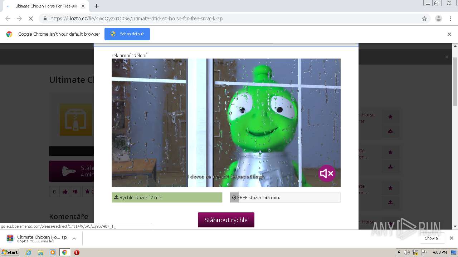Open network status tray icon
The height and width of the screenshot is (257, 458).
(x=415, y=252)
